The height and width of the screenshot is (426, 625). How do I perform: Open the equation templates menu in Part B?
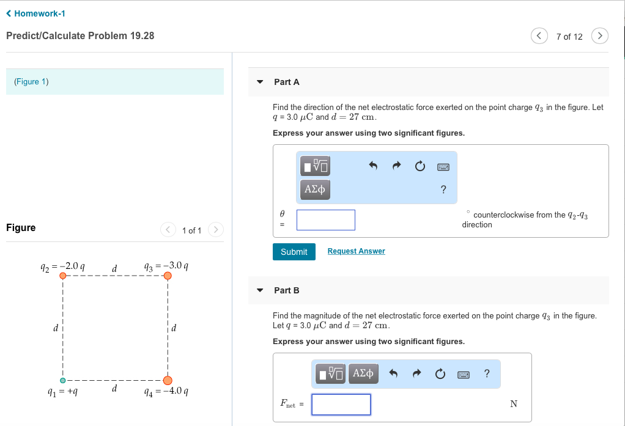(330, 373)
